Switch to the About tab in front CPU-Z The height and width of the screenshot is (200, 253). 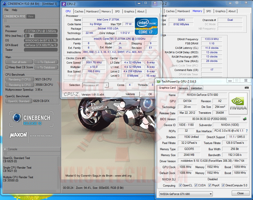141,12
